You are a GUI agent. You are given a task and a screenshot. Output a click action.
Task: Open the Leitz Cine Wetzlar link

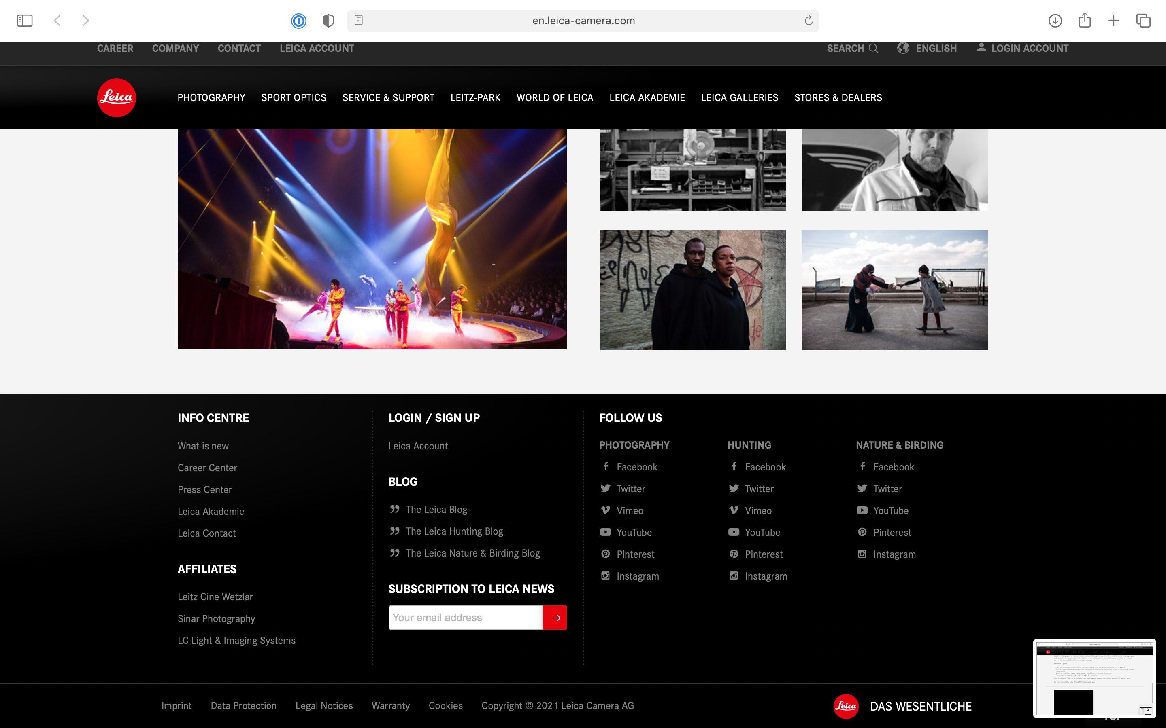[x=215, y=597]
